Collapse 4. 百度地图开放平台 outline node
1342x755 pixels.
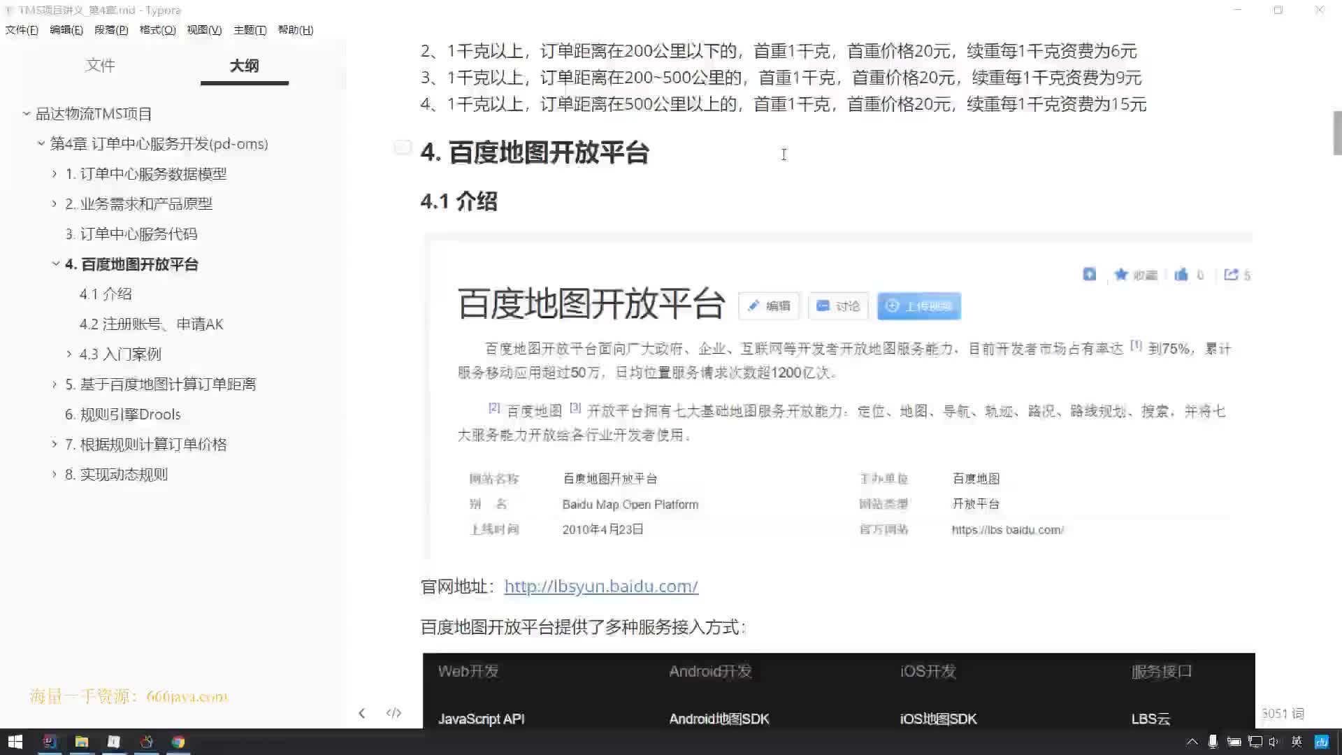(55, 264)
